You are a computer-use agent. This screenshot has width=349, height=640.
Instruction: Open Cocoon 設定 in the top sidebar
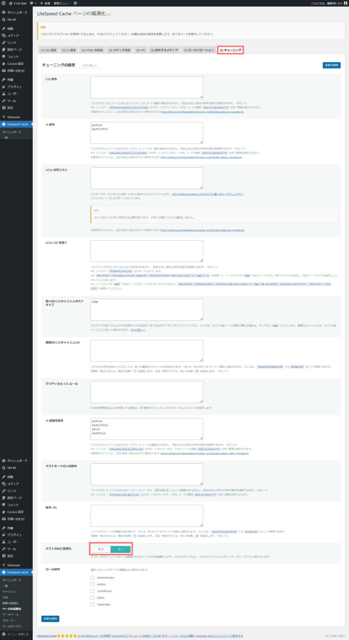[x=15, y=64]
